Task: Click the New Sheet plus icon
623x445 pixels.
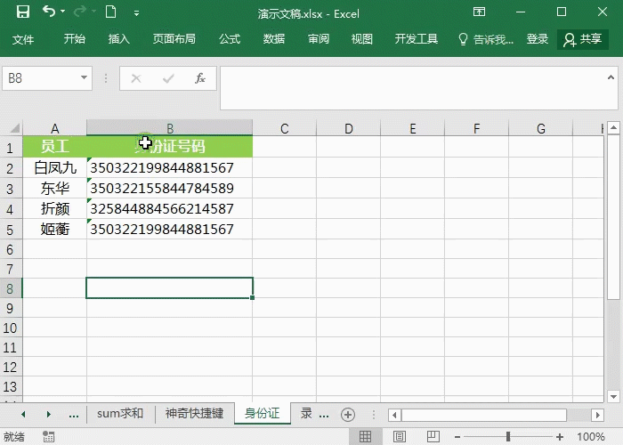Action: (348, 415)
